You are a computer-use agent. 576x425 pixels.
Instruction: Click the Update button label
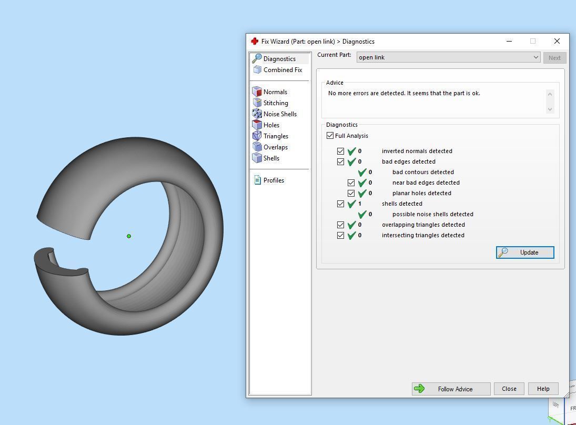point(529,252)
